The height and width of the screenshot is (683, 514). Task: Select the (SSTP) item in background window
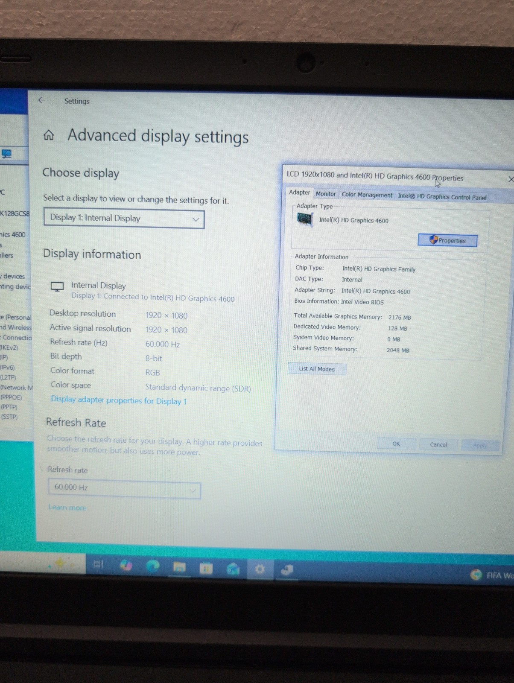pyautogui.click(x=9, y=417)
